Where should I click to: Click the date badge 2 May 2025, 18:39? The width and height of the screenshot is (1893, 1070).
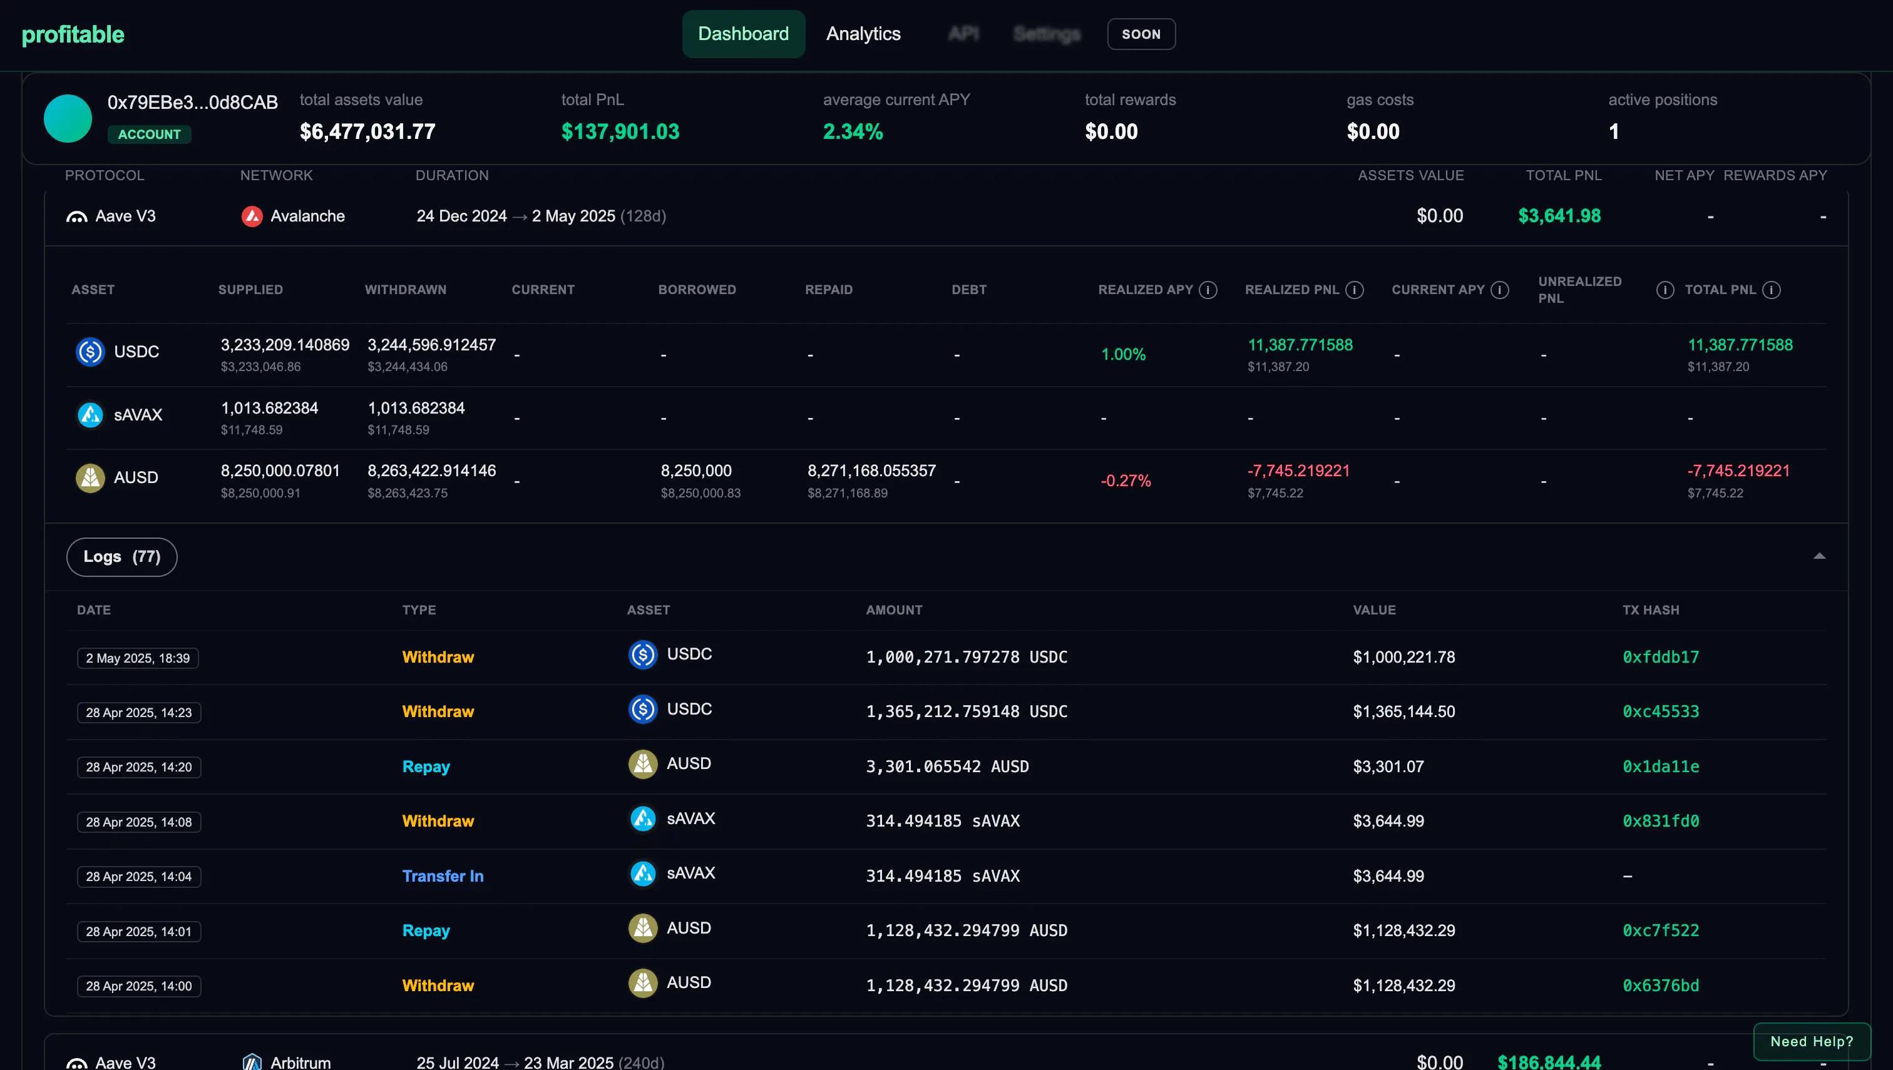pos(138,658)
